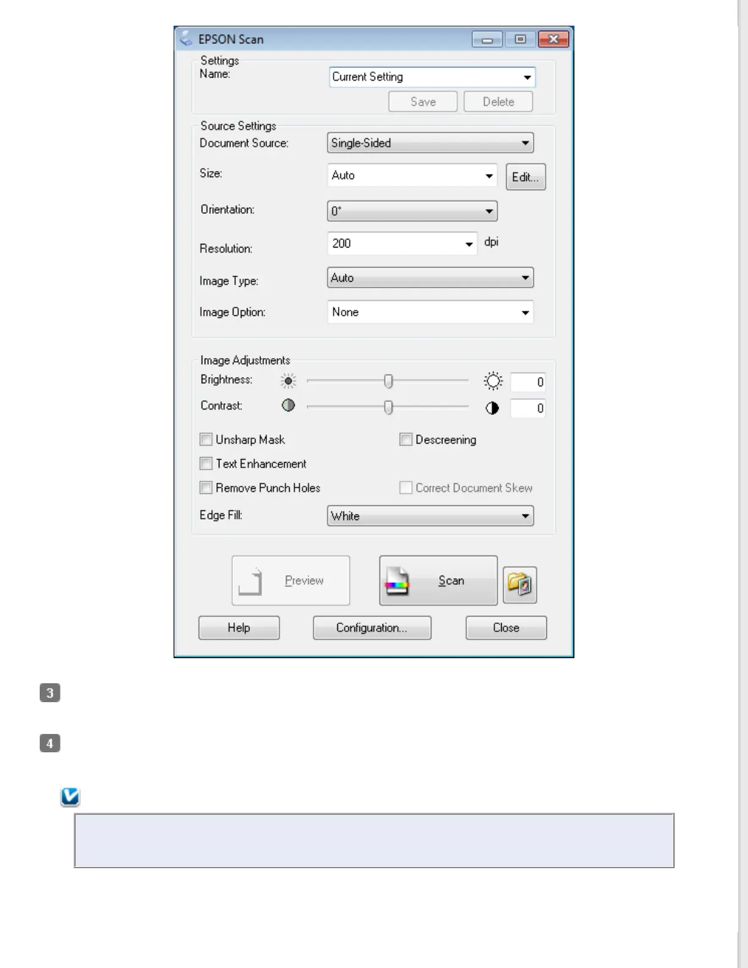Expand the Size dropdown set to Auto
Screen dimensions: 748x968
pos(412,175)
